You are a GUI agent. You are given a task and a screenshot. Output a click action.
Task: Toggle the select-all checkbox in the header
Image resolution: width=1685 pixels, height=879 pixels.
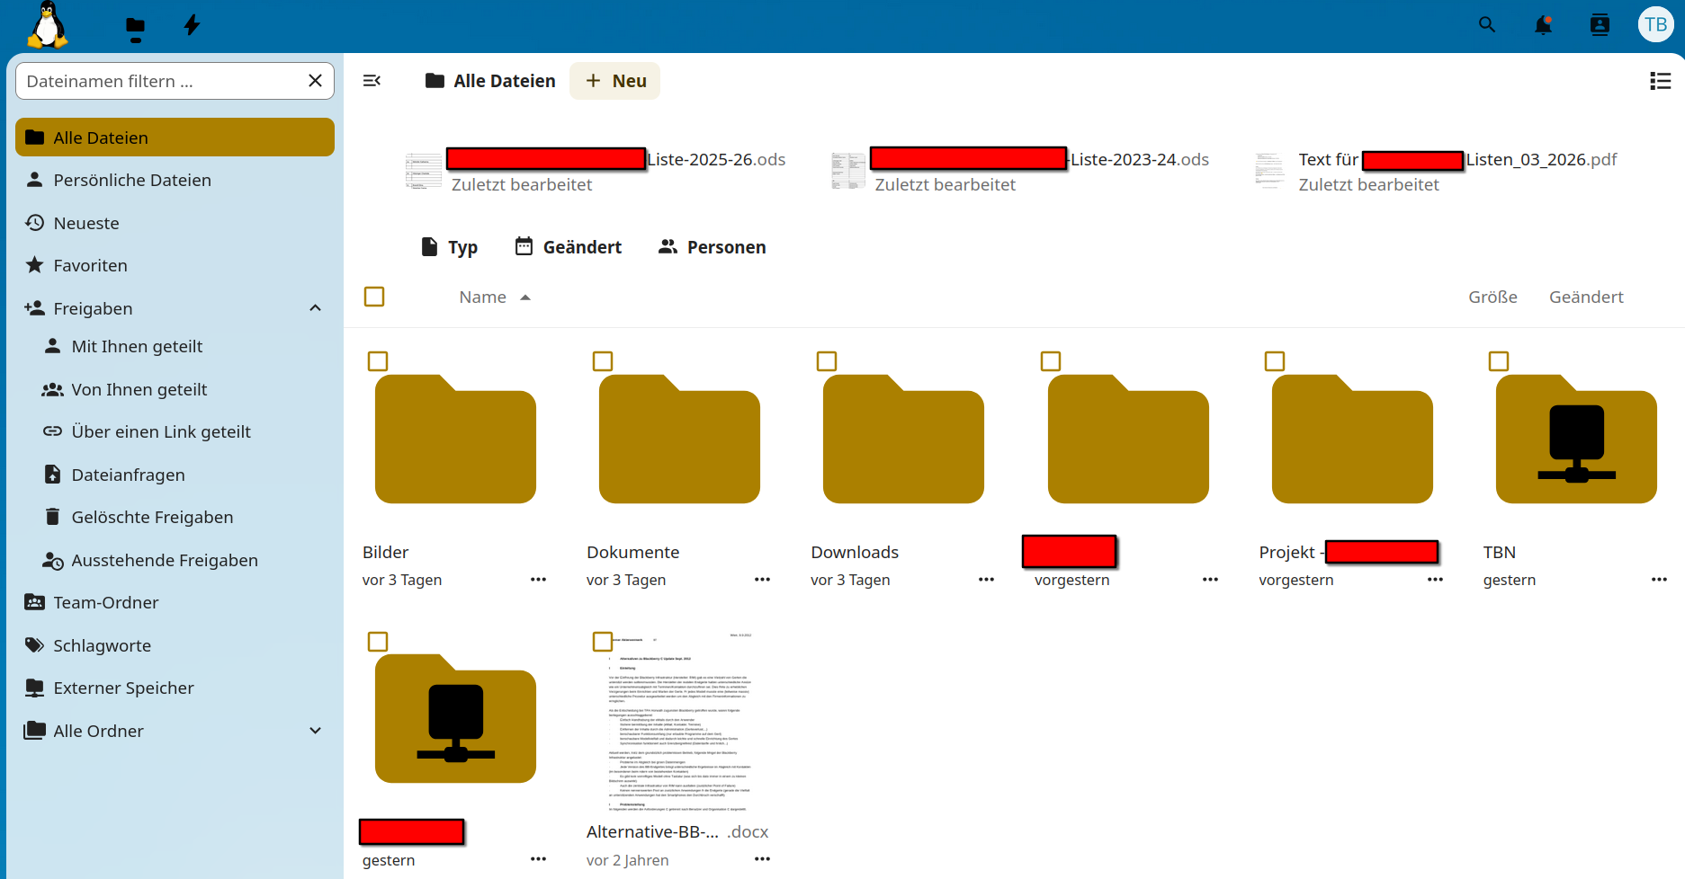coord(374,297)
